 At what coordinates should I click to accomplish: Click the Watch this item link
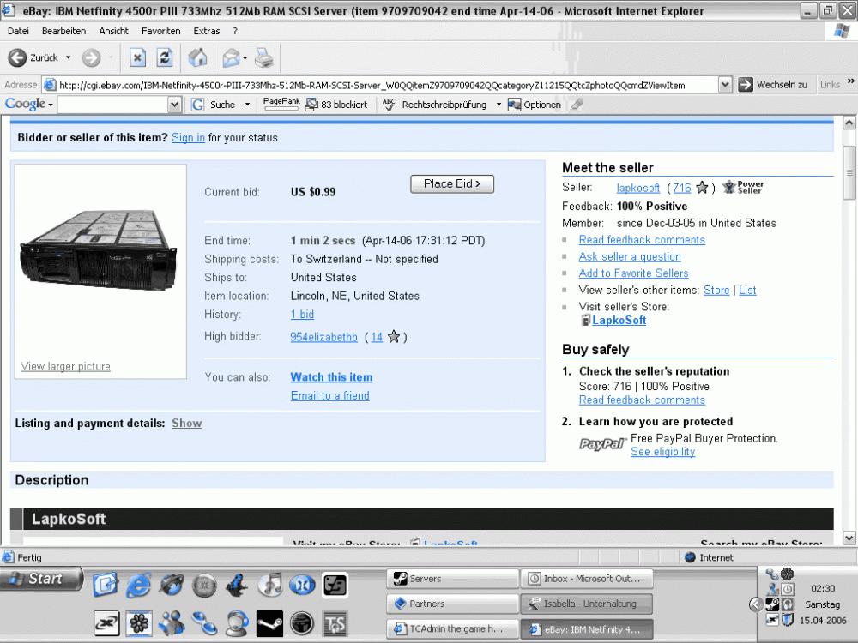click(x=331, y=377)
